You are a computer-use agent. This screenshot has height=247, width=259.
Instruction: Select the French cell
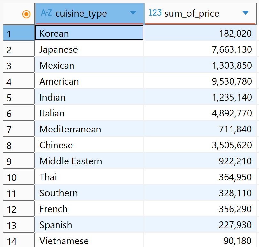89,208
